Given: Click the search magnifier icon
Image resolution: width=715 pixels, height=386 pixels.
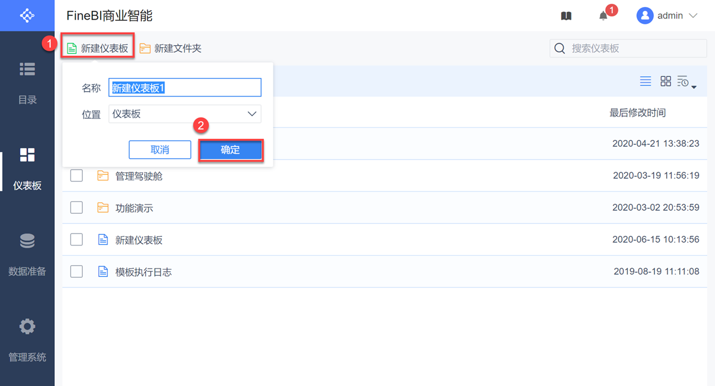Looking at the screenshot, I should 559,49.
